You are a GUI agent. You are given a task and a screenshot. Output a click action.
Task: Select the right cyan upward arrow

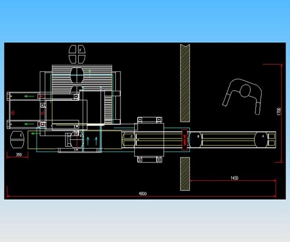pyautogui.click(x=96, y=141)
